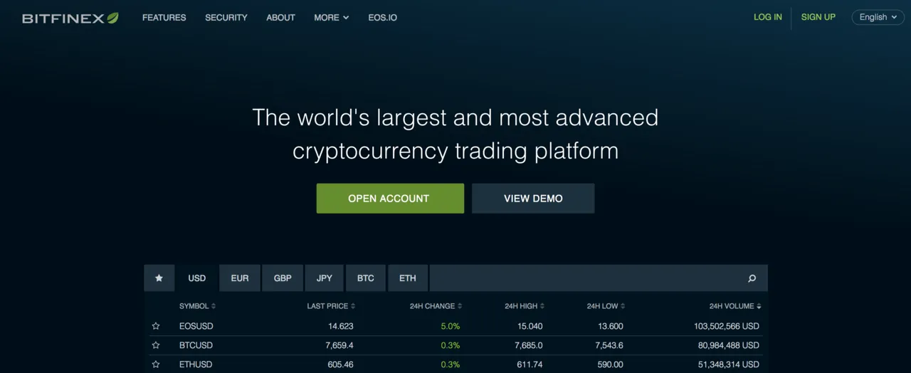Favorite BTCUSD with its star
This screenshot has width=911, height=373.
click(x=156, y=345)
